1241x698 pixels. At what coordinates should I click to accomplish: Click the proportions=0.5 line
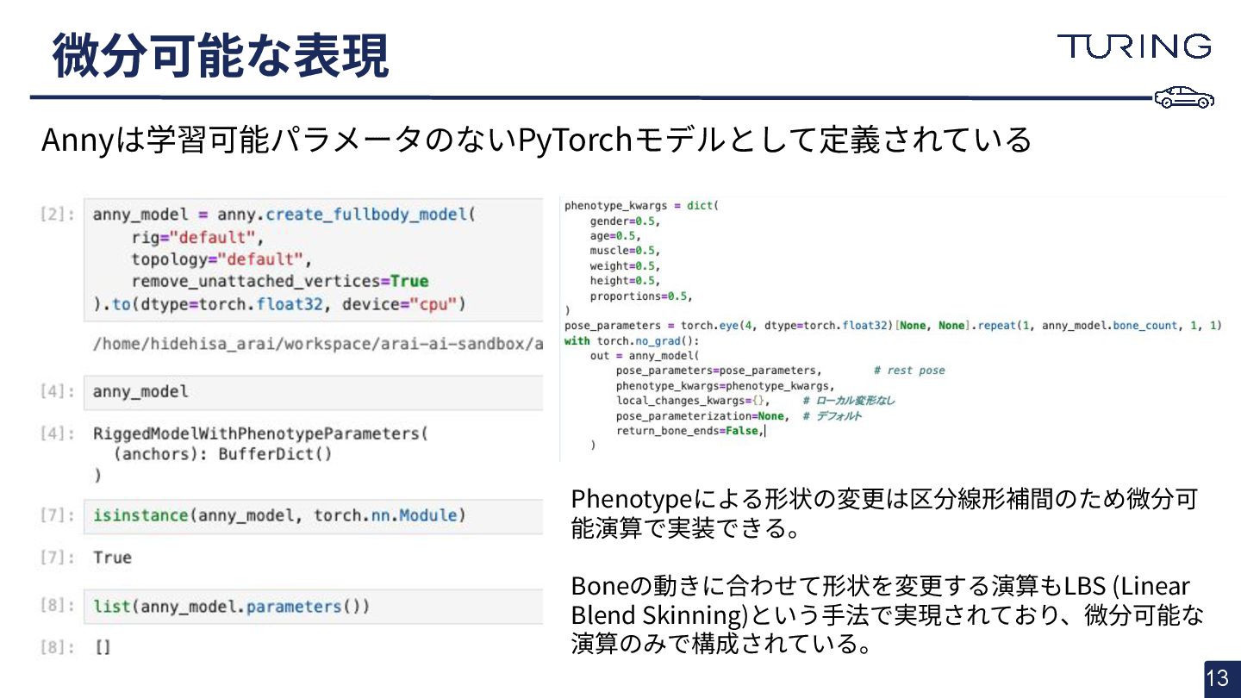pos(641,296)
